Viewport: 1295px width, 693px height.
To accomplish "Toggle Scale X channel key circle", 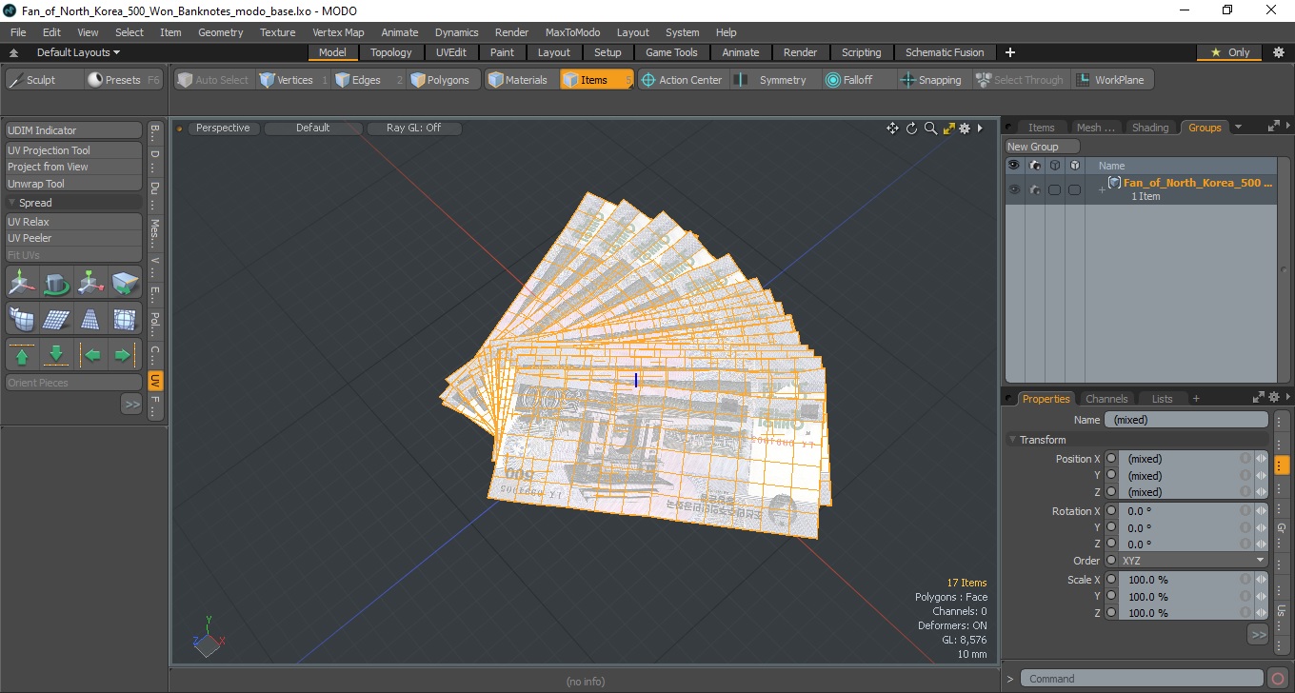I will coord(1111,580).
